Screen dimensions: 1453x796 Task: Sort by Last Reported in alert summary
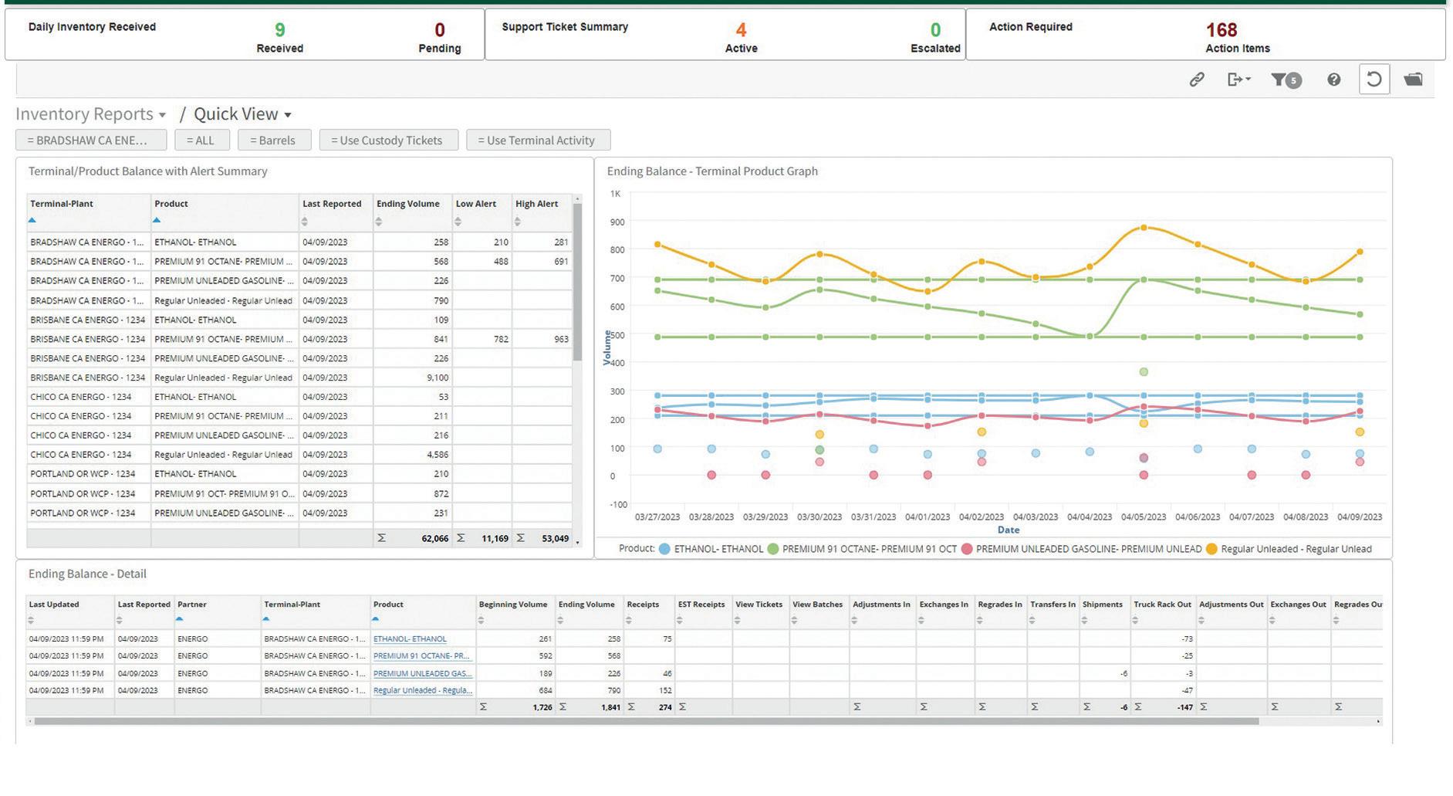(x=305, y=222)
